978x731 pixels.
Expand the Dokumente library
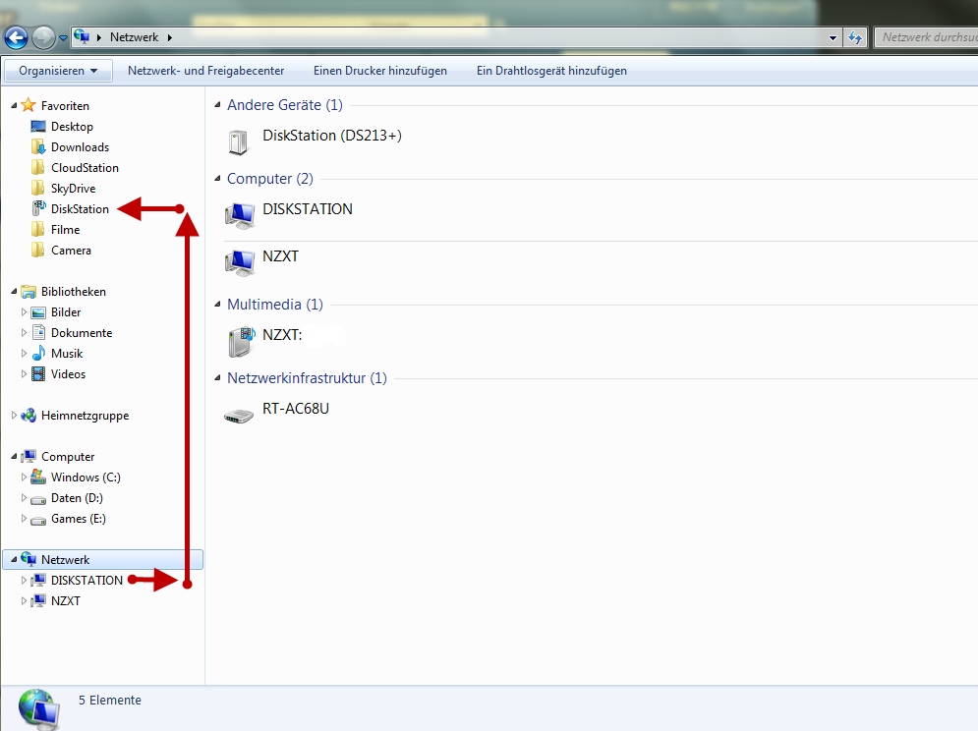coord(24,332)
